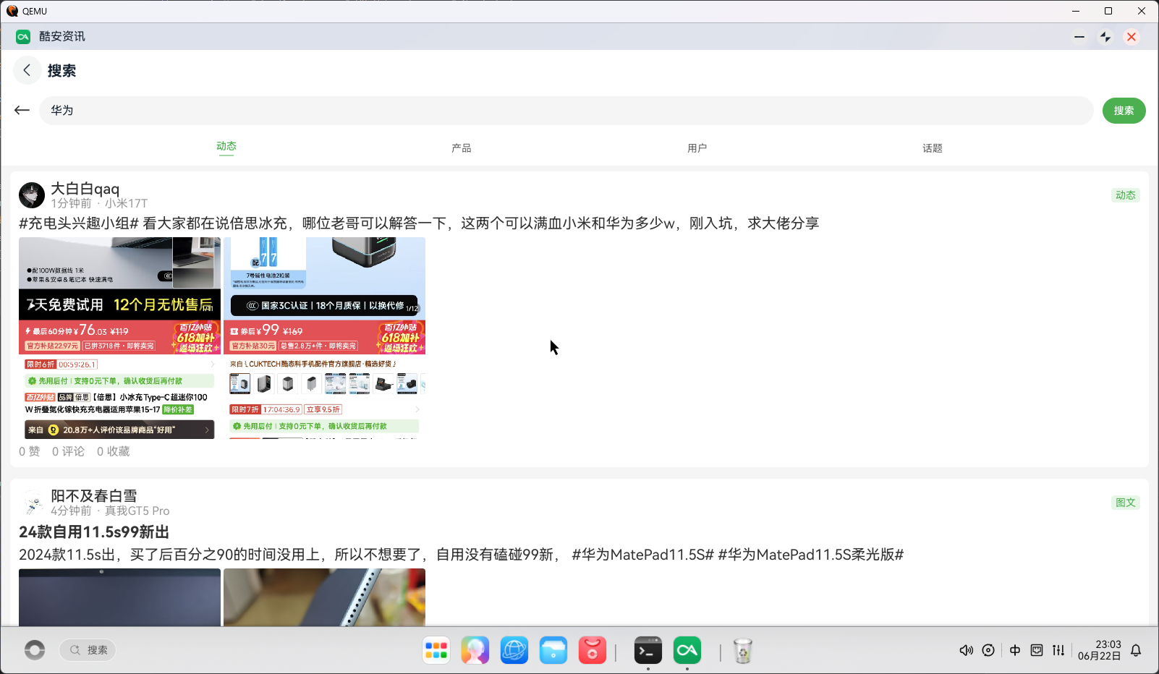Open the browser globe icon in dock

pos(514,651)
